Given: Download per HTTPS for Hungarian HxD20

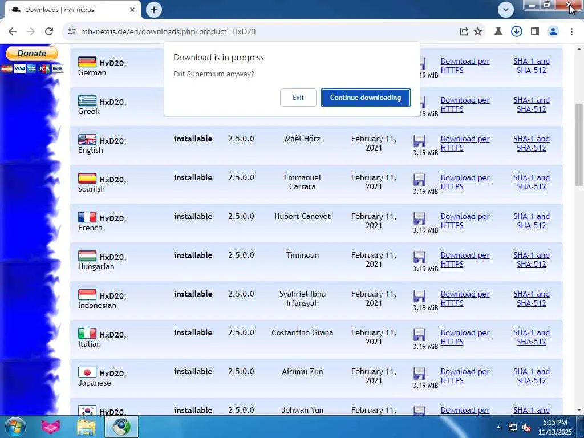Looking at the screenshot, I should 465,259.
